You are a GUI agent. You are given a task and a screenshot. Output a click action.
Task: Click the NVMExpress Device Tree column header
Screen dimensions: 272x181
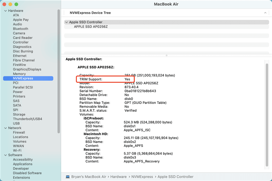pyautogui.click(x=90, y=13)
